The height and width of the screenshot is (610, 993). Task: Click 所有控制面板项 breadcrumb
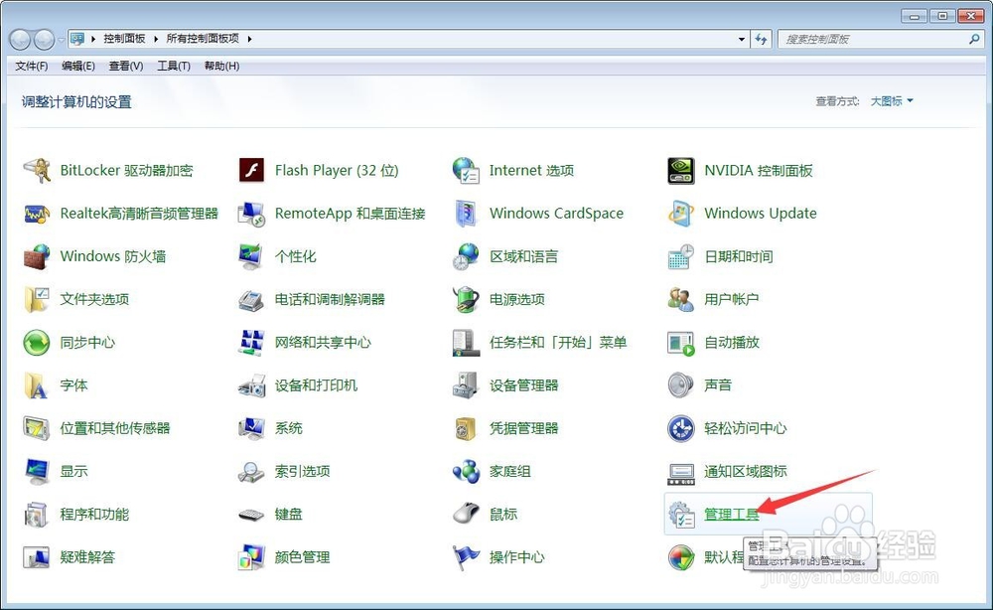[x=203, y=39]
